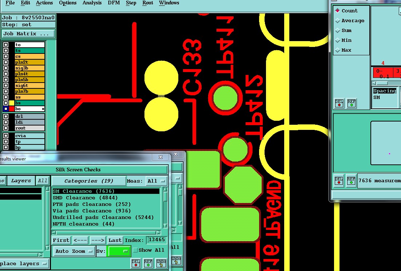Click REF icon below the Max option
The height and width of the screenshot is (271, 401).
[x=352, y=103]
